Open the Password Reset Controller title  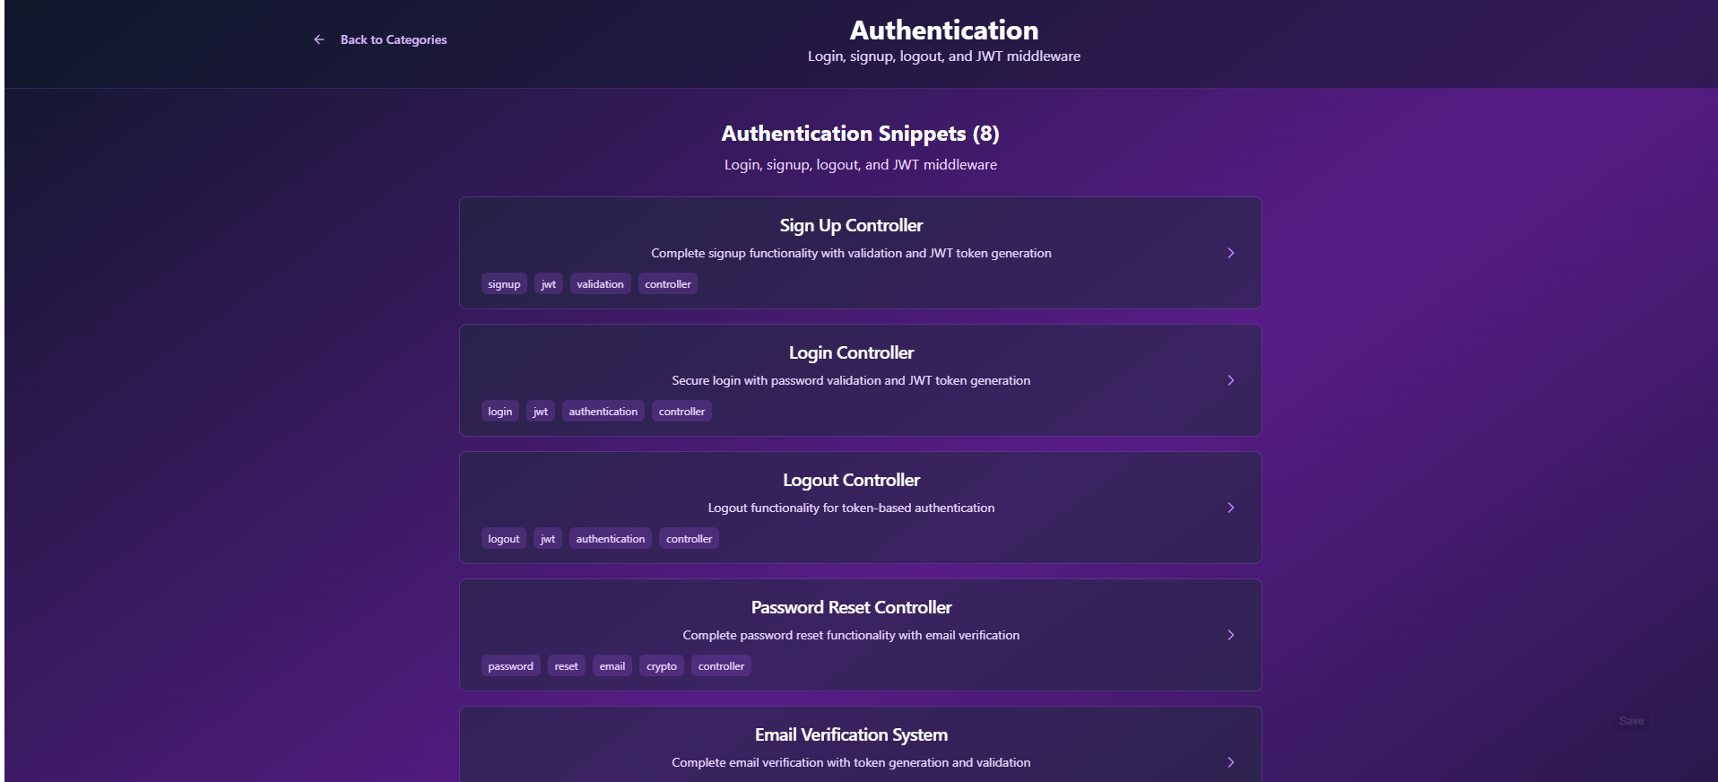click(851, 607)
